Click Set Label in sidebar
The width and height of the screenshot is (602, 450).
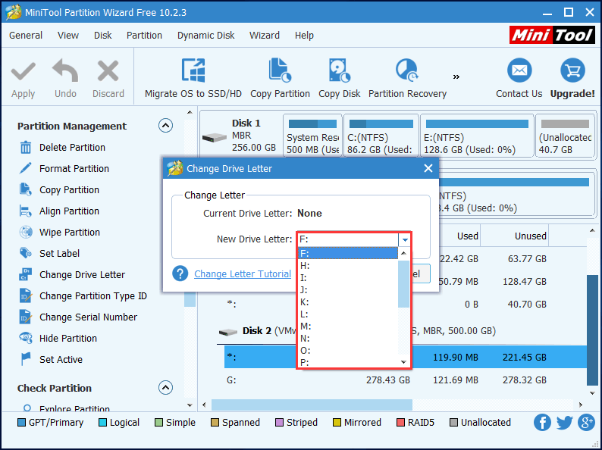(49, 254)
